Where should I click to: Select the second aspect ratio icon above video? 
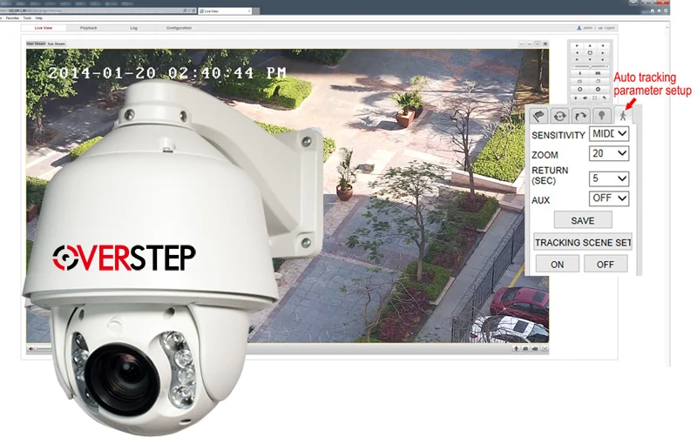tap(530, 44)
